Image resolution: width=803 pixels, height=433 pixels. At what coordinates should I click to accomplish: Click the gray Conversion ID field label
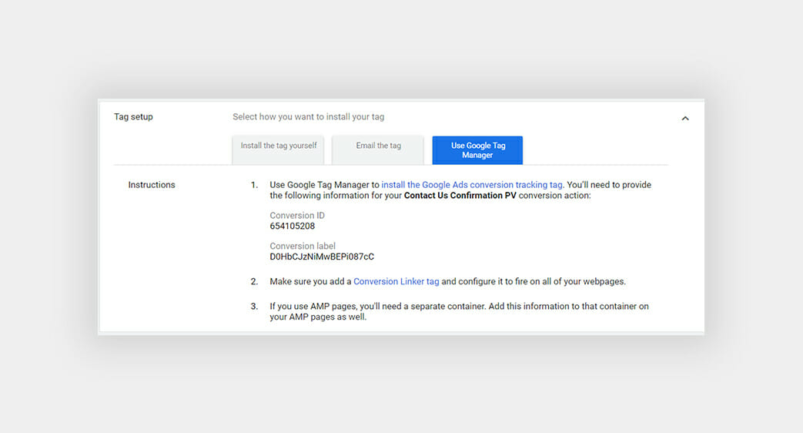point(297,216)
